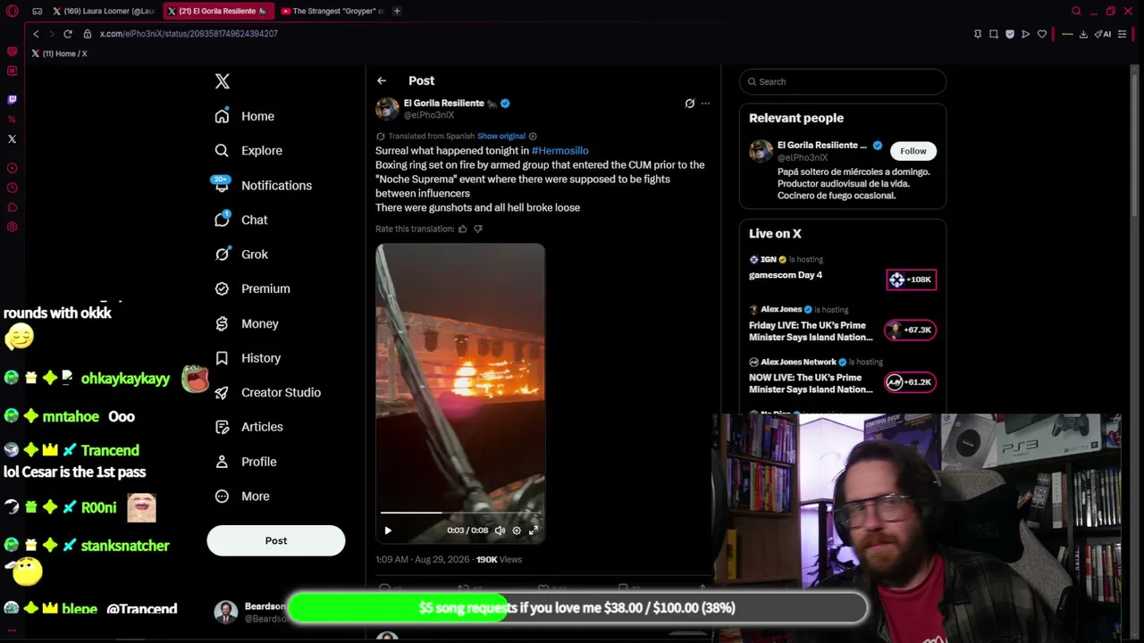
Task: Open Twitch in the Opera sidebar
Action: tap(12, 100)
